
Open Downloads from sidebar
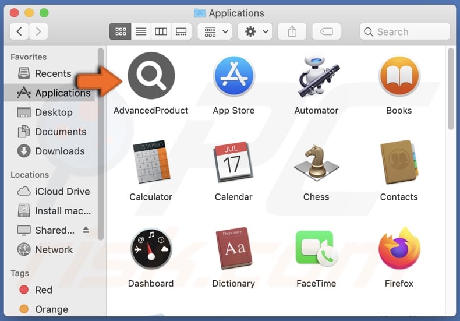[49, 151]
